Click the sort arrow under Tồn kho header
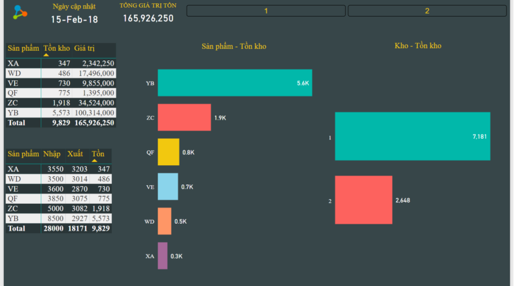 (46, 56)
